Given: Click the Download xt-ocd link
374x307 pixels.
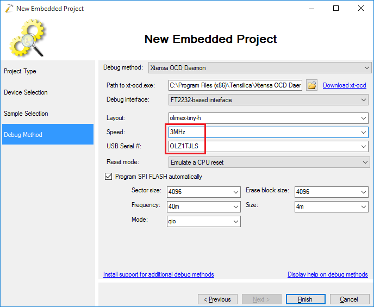Looking at the screenshot, I should click(345, 85).
